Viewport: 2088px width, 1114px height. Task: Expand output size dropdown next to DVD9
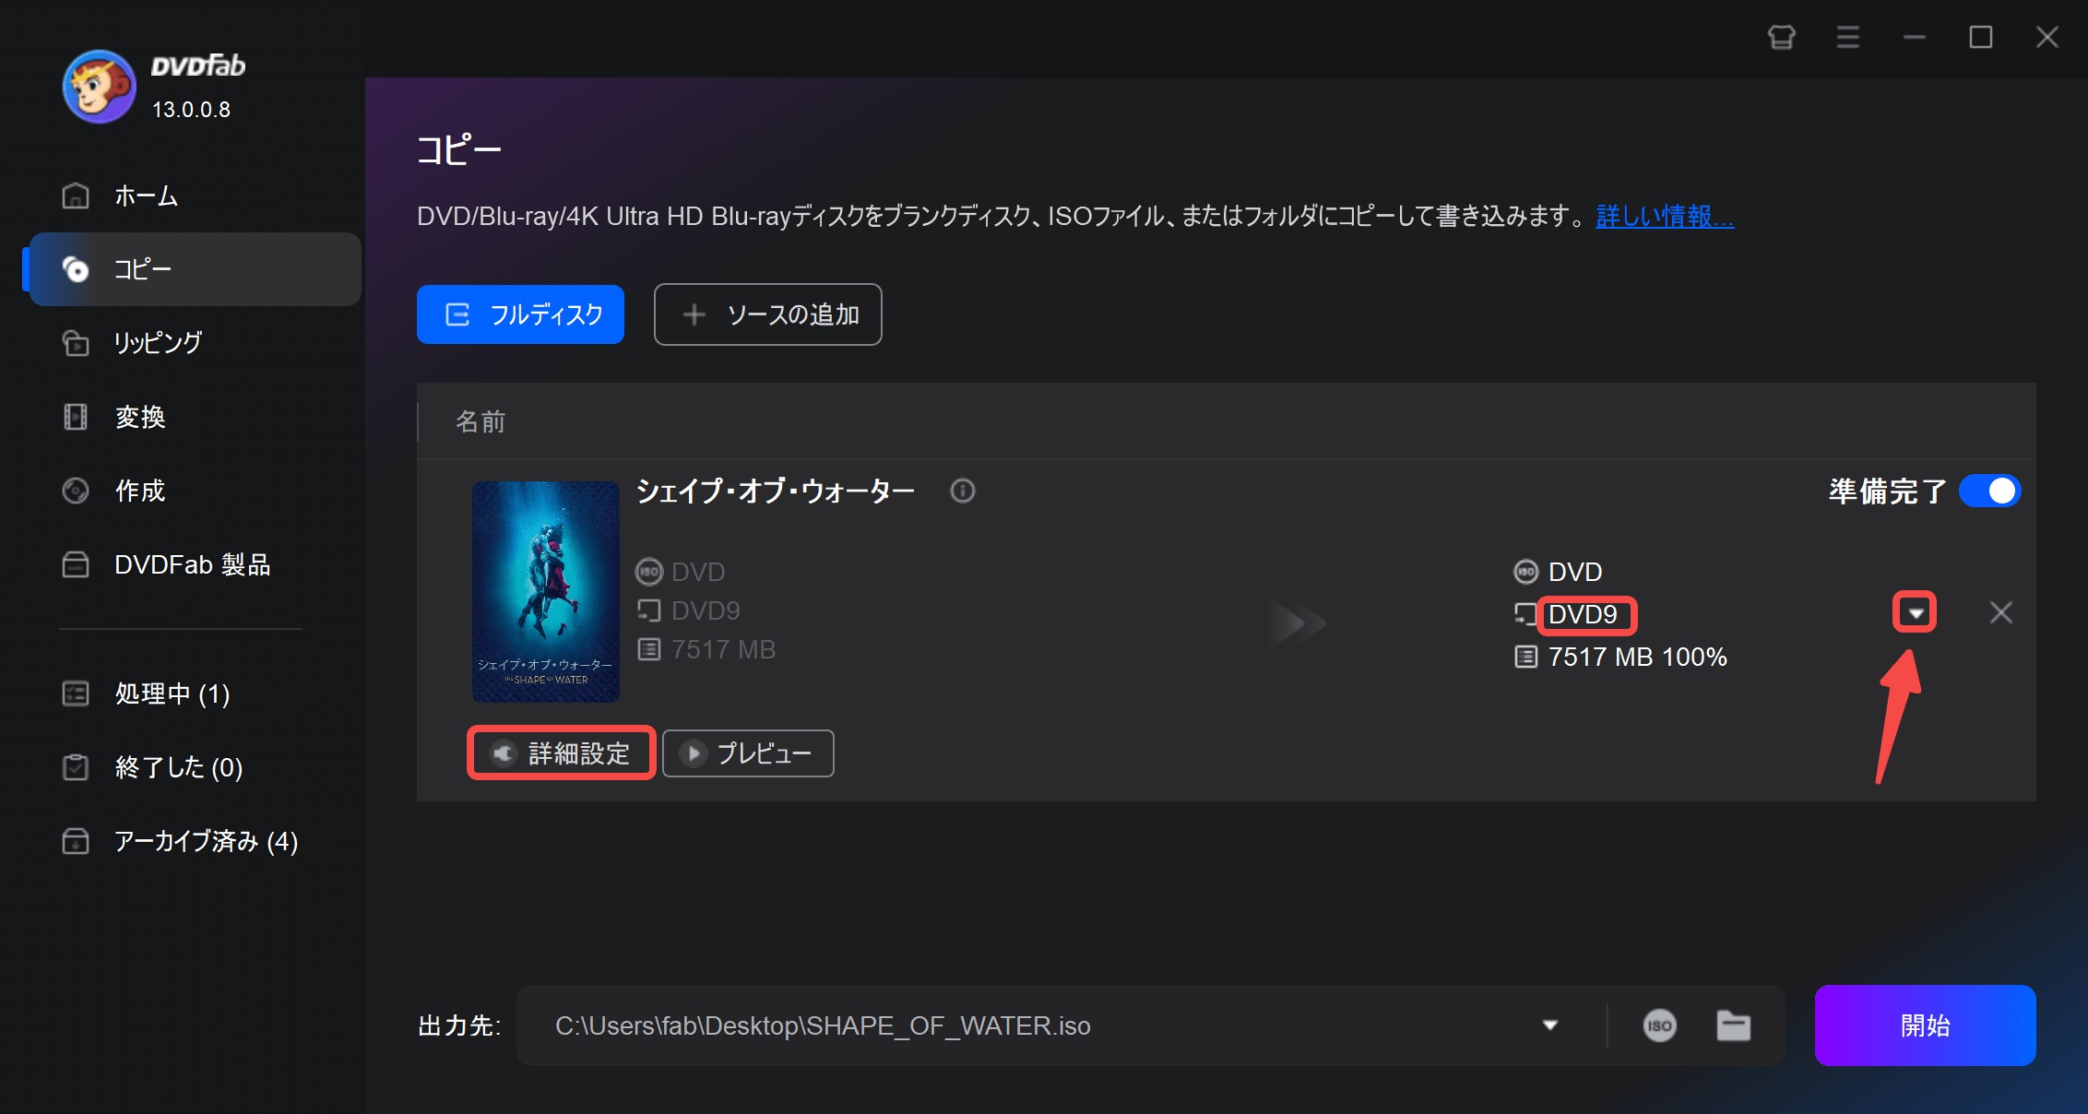(x=1915, y=612)
